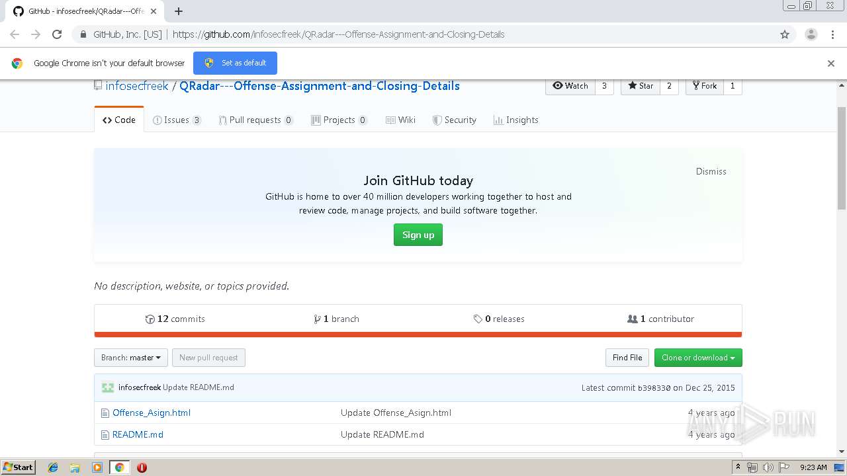Click the green Sign up button
This screenshot has width=847, height=476.
(x=418, y=235)
